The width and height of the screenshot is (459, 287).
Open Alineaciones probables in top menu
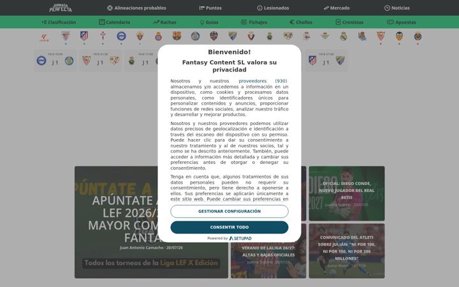pyautogui.click(x=136, y=8)
